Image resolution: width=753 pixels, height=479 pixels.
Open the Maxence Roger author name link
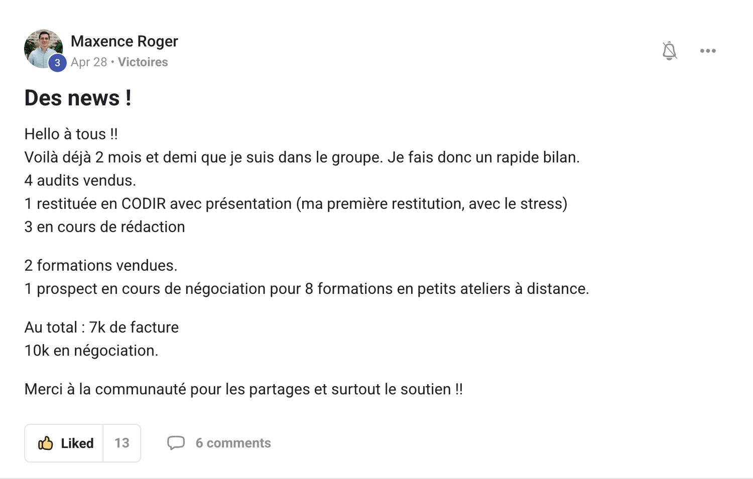click(124, 41)
